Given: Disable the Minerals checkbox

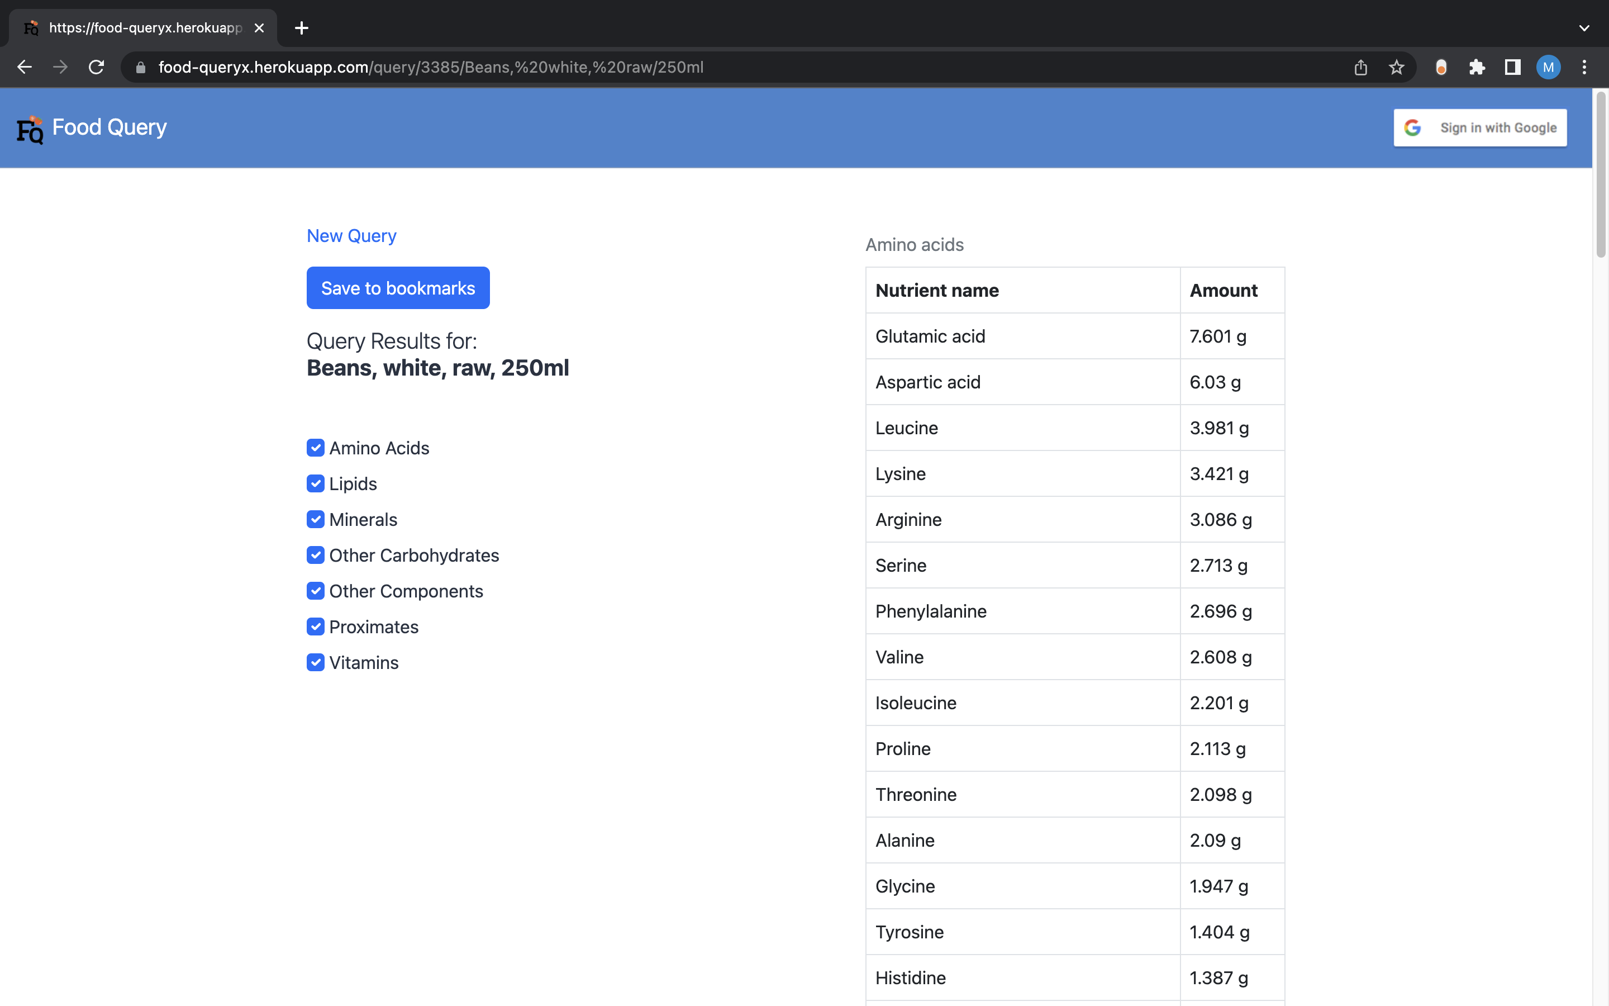Looking at the screenshot, I should pos(315,520).
